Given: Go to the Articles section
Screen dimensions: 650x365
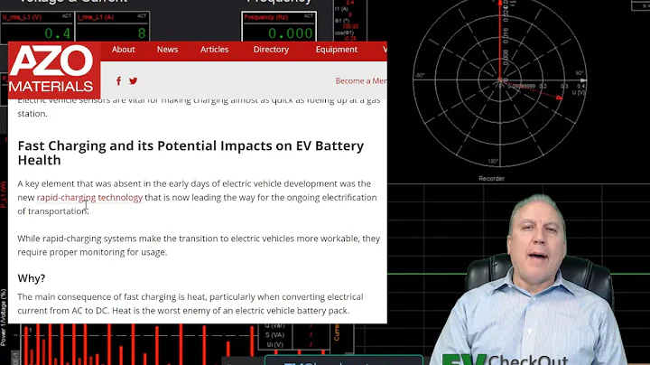Looking at the screenshot, I should (214, 50).
